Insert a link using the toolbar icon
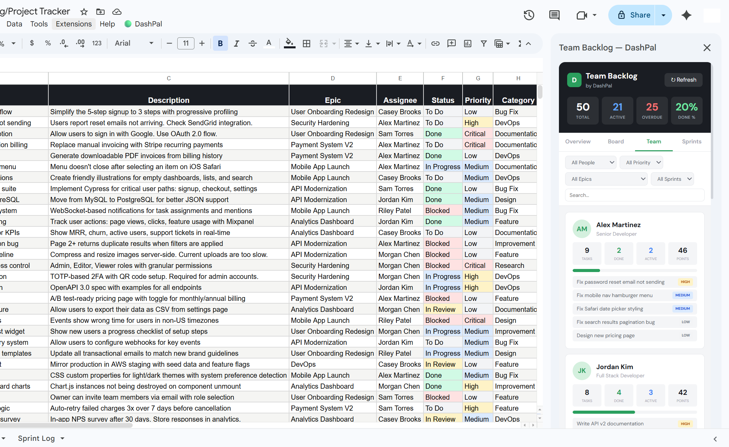Screen dimensions: 729x447 435,44
